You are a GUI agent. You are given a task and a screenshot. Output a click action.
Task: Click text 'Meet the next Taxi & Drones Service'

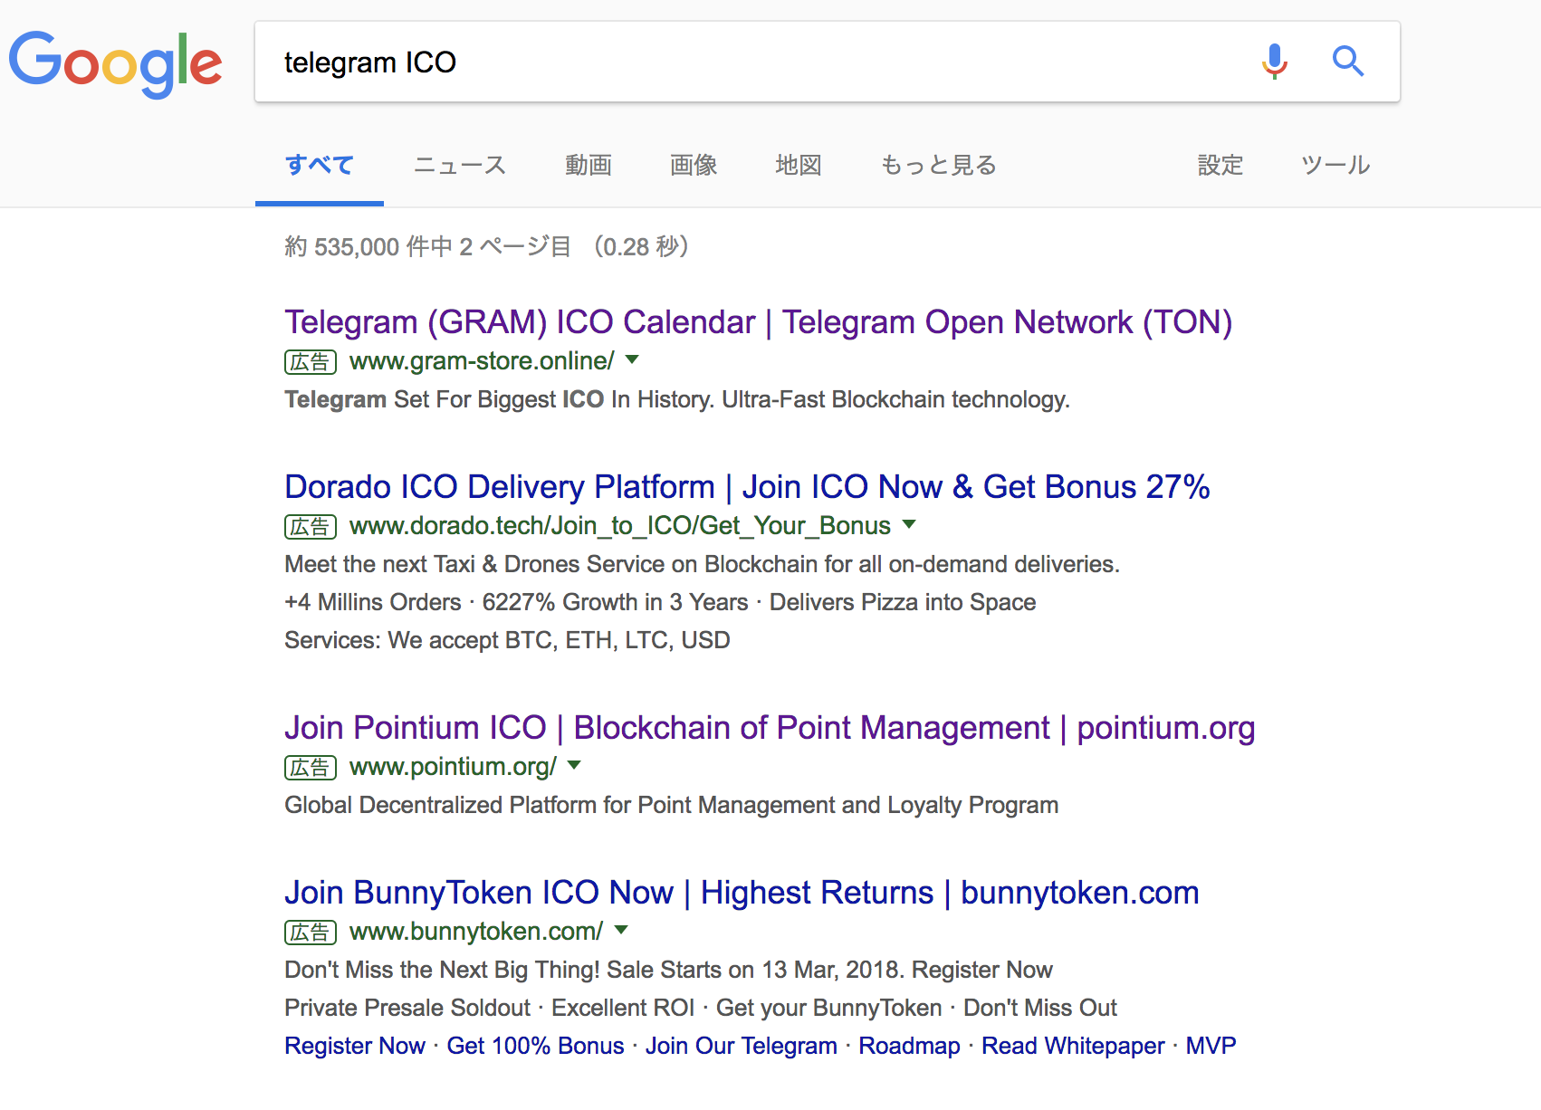491,564
